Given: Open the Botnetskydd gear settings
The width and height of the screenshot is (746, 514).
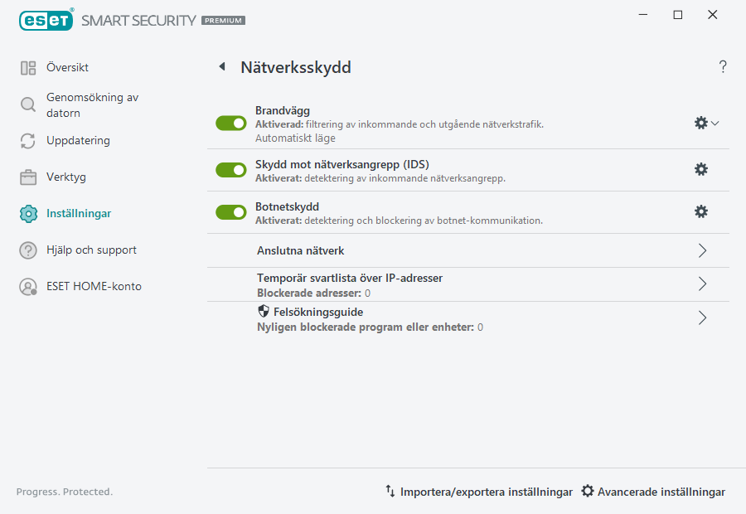Looking at the screenshot, I should 701,211.
